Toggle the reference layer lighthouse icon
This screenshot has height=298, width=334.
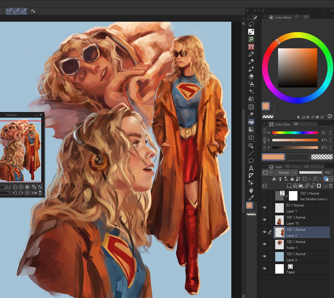click(x=280, y=179)
